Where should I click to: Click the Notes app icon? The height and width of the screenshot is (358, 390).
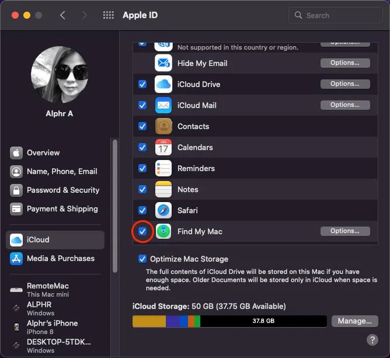tap(163, 189)
